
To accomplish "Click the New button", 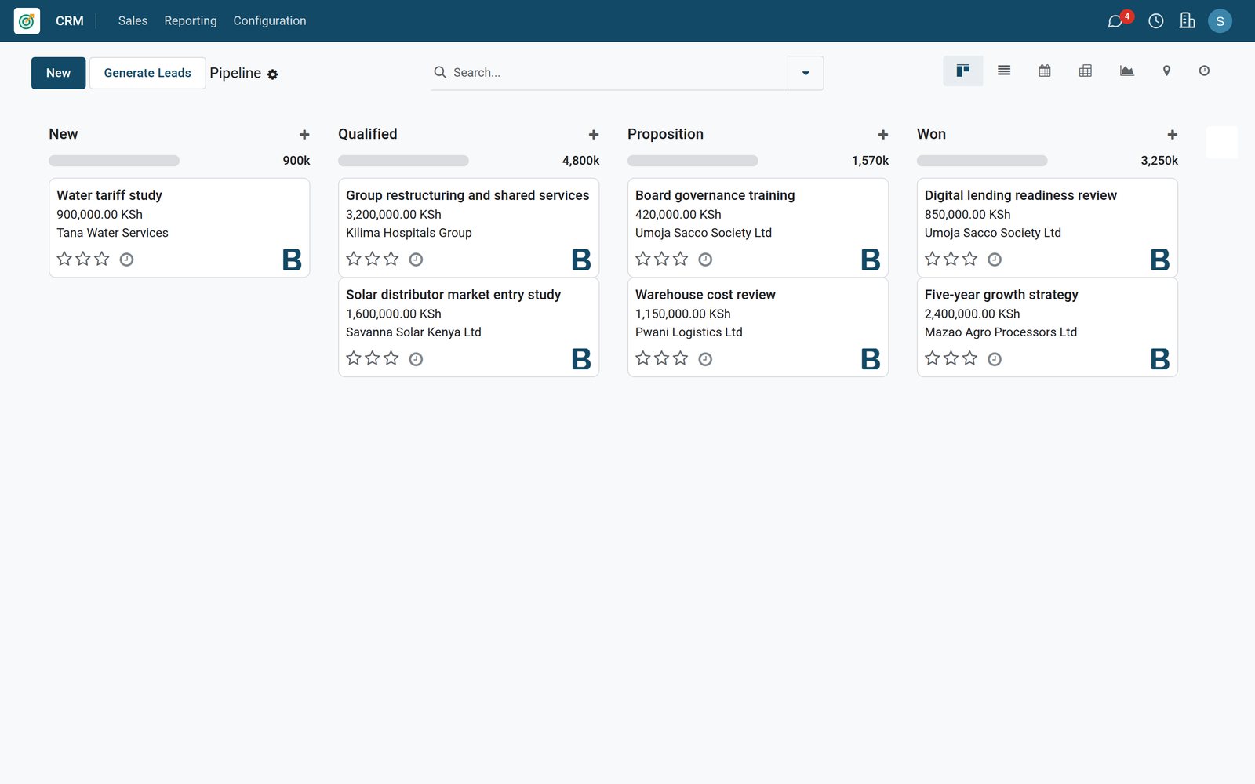I will click(59, 73).
